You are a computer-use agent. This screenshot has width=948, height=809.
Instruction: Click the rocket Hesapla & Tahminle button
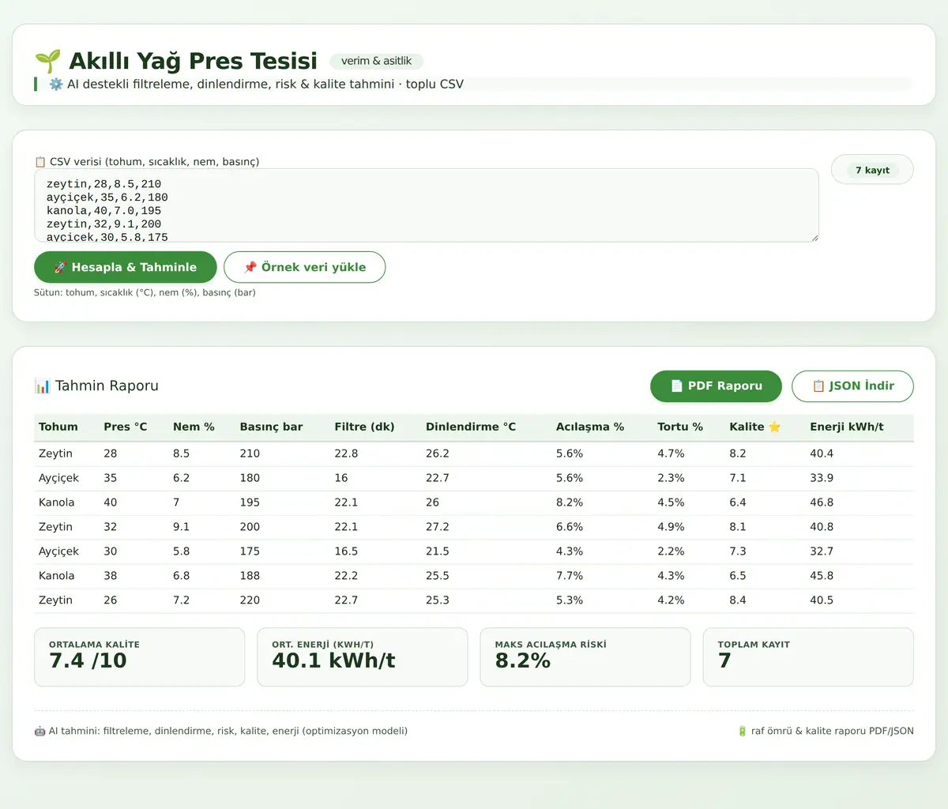(126, 267)
